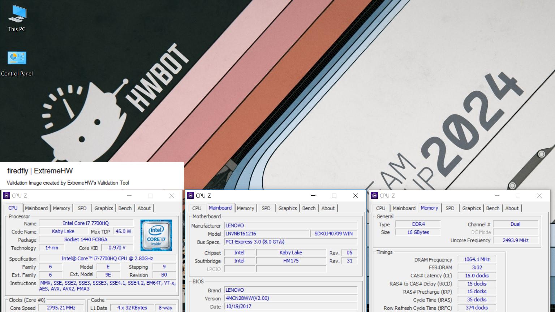Close the CPU-Z CPU window
Screen dimensions: 555x312
(172, 196)
